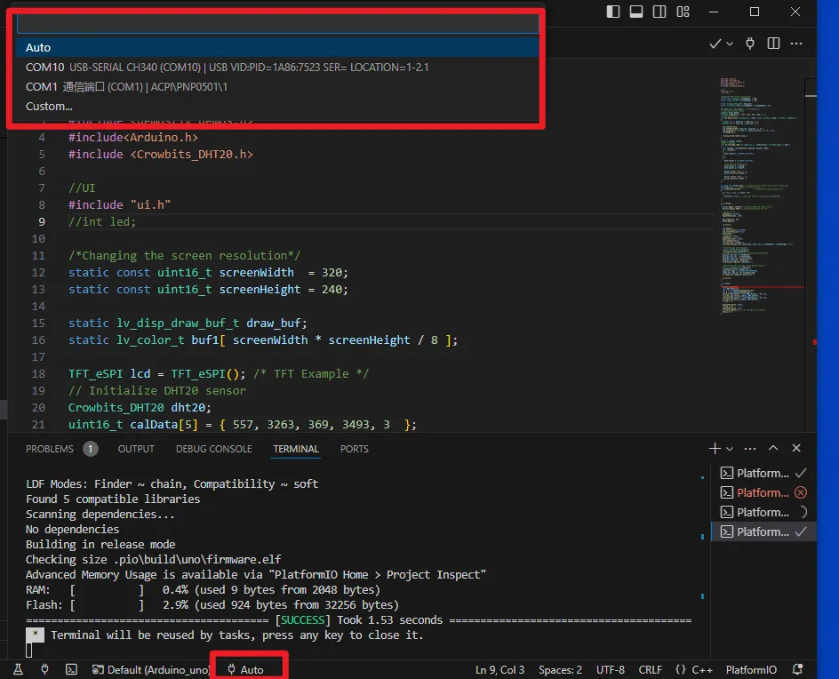
Task: Expand the build actions dropdown arrow
Action: coord(731,44)
